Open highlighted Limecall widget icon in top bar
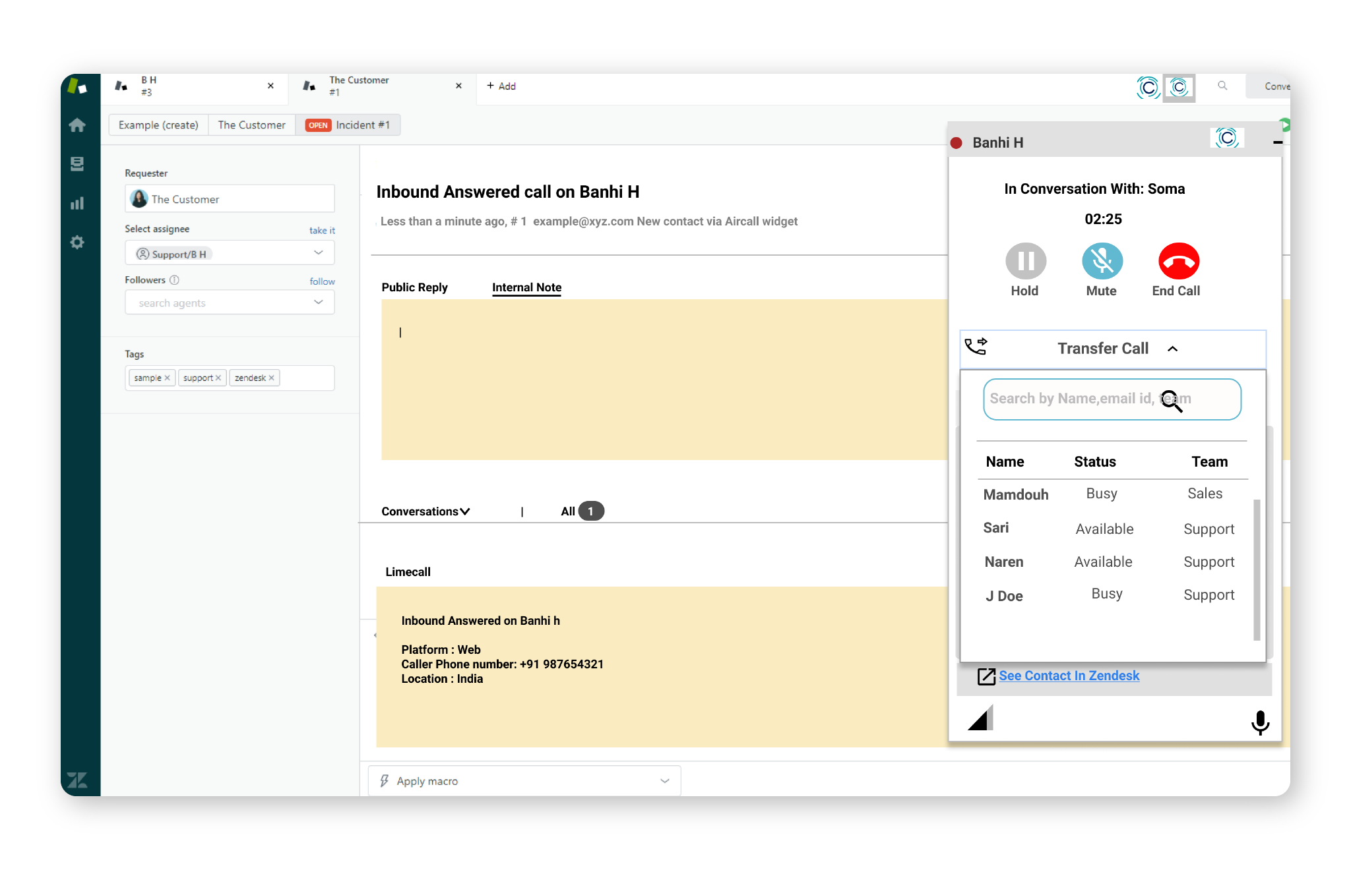This screenshot has width=1351, height=870. pyautogui.click(x=1179, y=87)
